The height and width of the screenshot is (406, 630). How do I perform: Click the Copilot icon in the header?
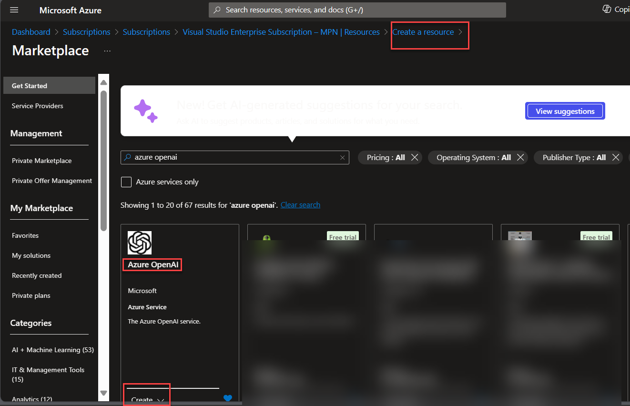(607, 9)
